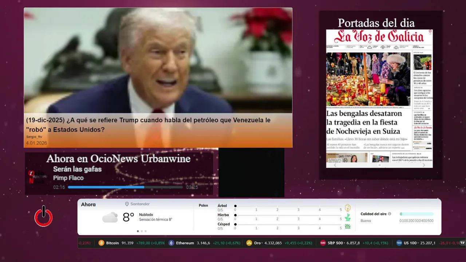The width and height of the screenshot is (466, 262).
Task: Select second weather widget page dot
Action: point(142,231)
